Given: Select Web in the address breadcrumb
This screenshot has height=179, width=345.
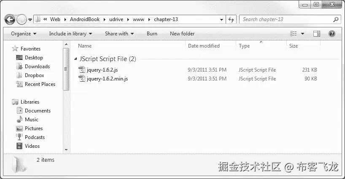Looking at the screenshot, I should point(55,19).
